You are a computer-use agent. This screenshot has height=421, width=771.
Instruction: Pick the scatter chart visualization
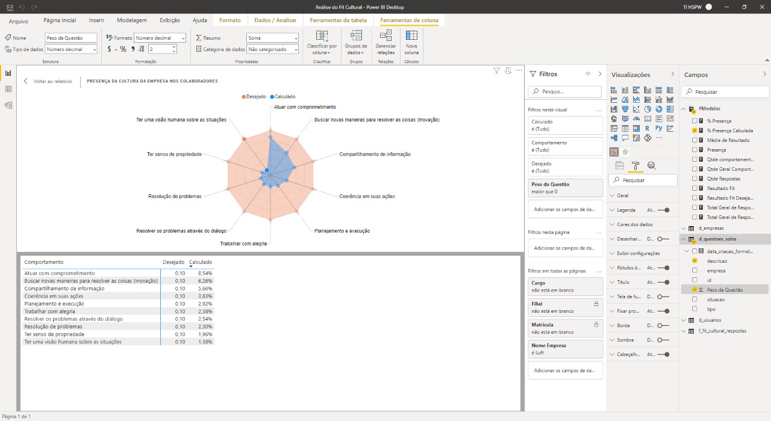(x=636, y=109)
